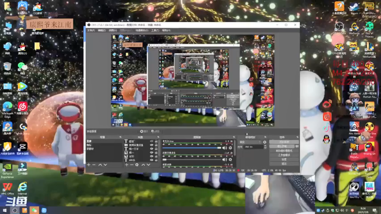
Task: Open the File menu in OBS
Action: 91,30
